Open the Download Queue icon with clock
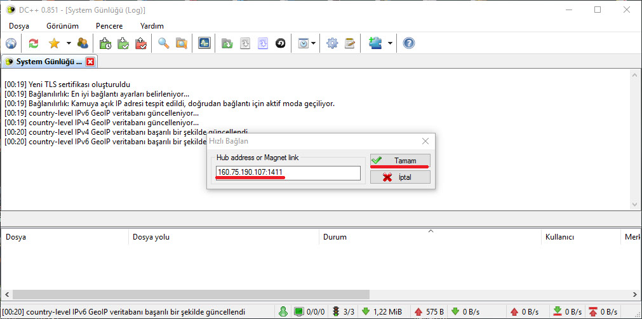 [105, 43]
